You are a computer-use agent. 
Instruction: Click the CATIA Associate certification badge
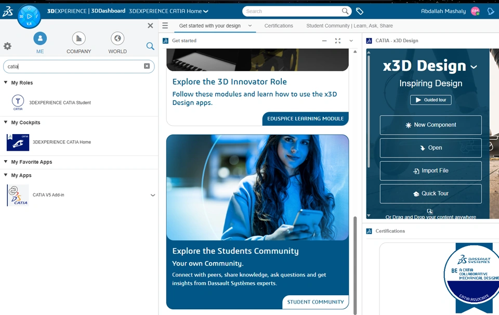click(x=472, y=279)
